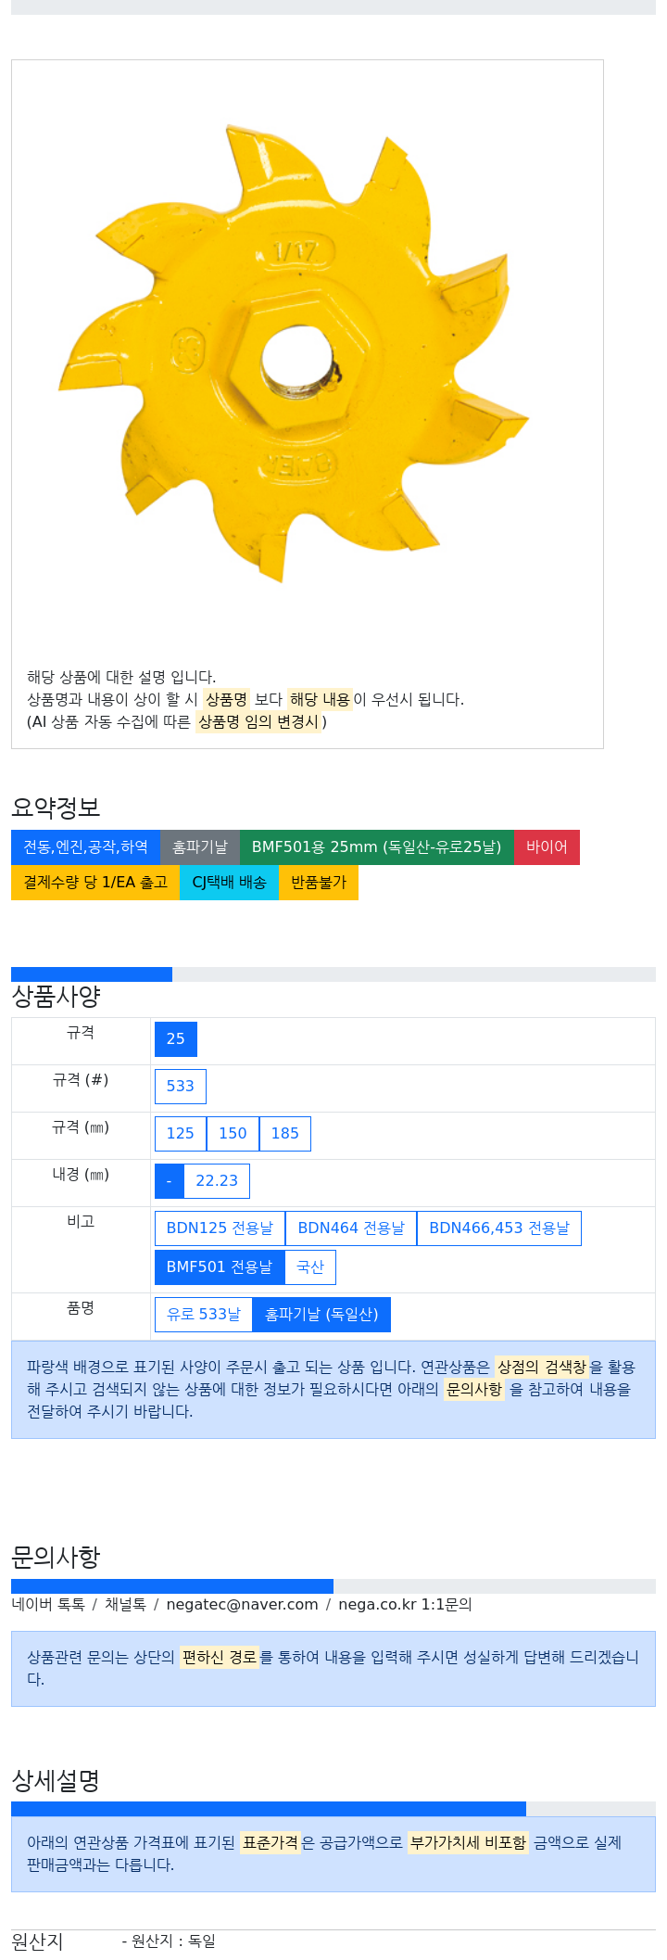Click the negatec@naver.com email contact
The height and width of the screenshot is (1960, 667).
pyautogui.click(x=242, y=1605)
